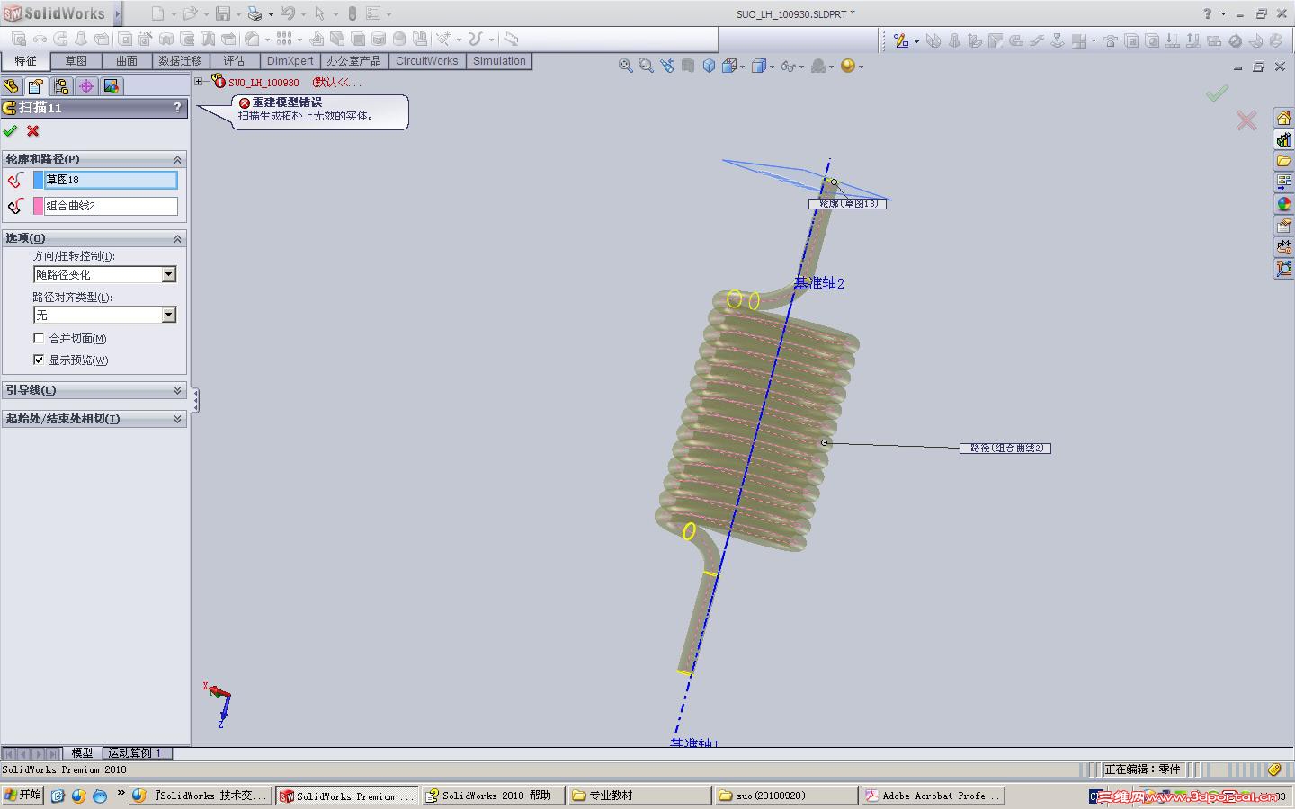Switch to the CircuitWorks tab
This screenshot has width=1295, height=809.
tap(426, 61)
